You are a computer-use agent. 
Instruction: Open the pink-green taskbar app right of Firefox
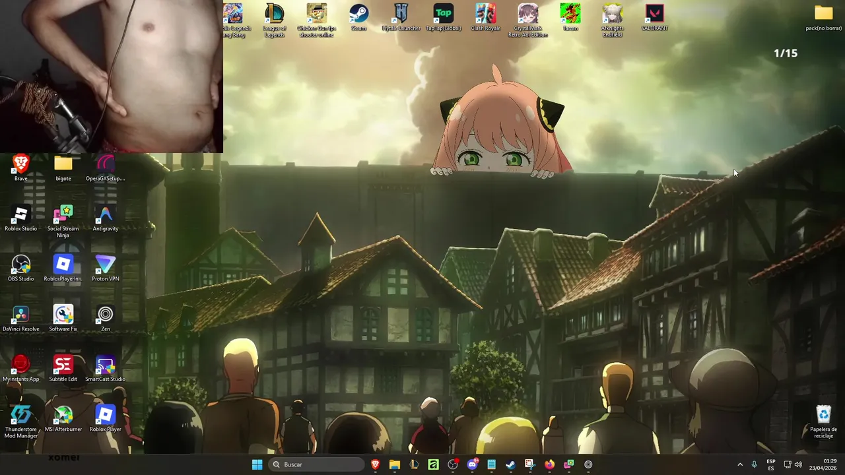point(568,464)
